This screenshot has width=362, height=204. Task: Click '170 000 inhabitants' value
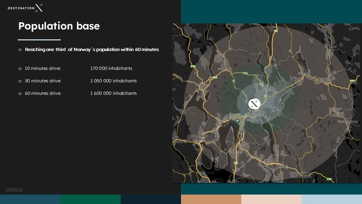click(x=111, y=68)
